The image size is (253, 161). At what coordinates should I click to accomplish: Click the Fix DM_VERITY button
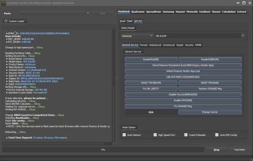pos(151,89)
